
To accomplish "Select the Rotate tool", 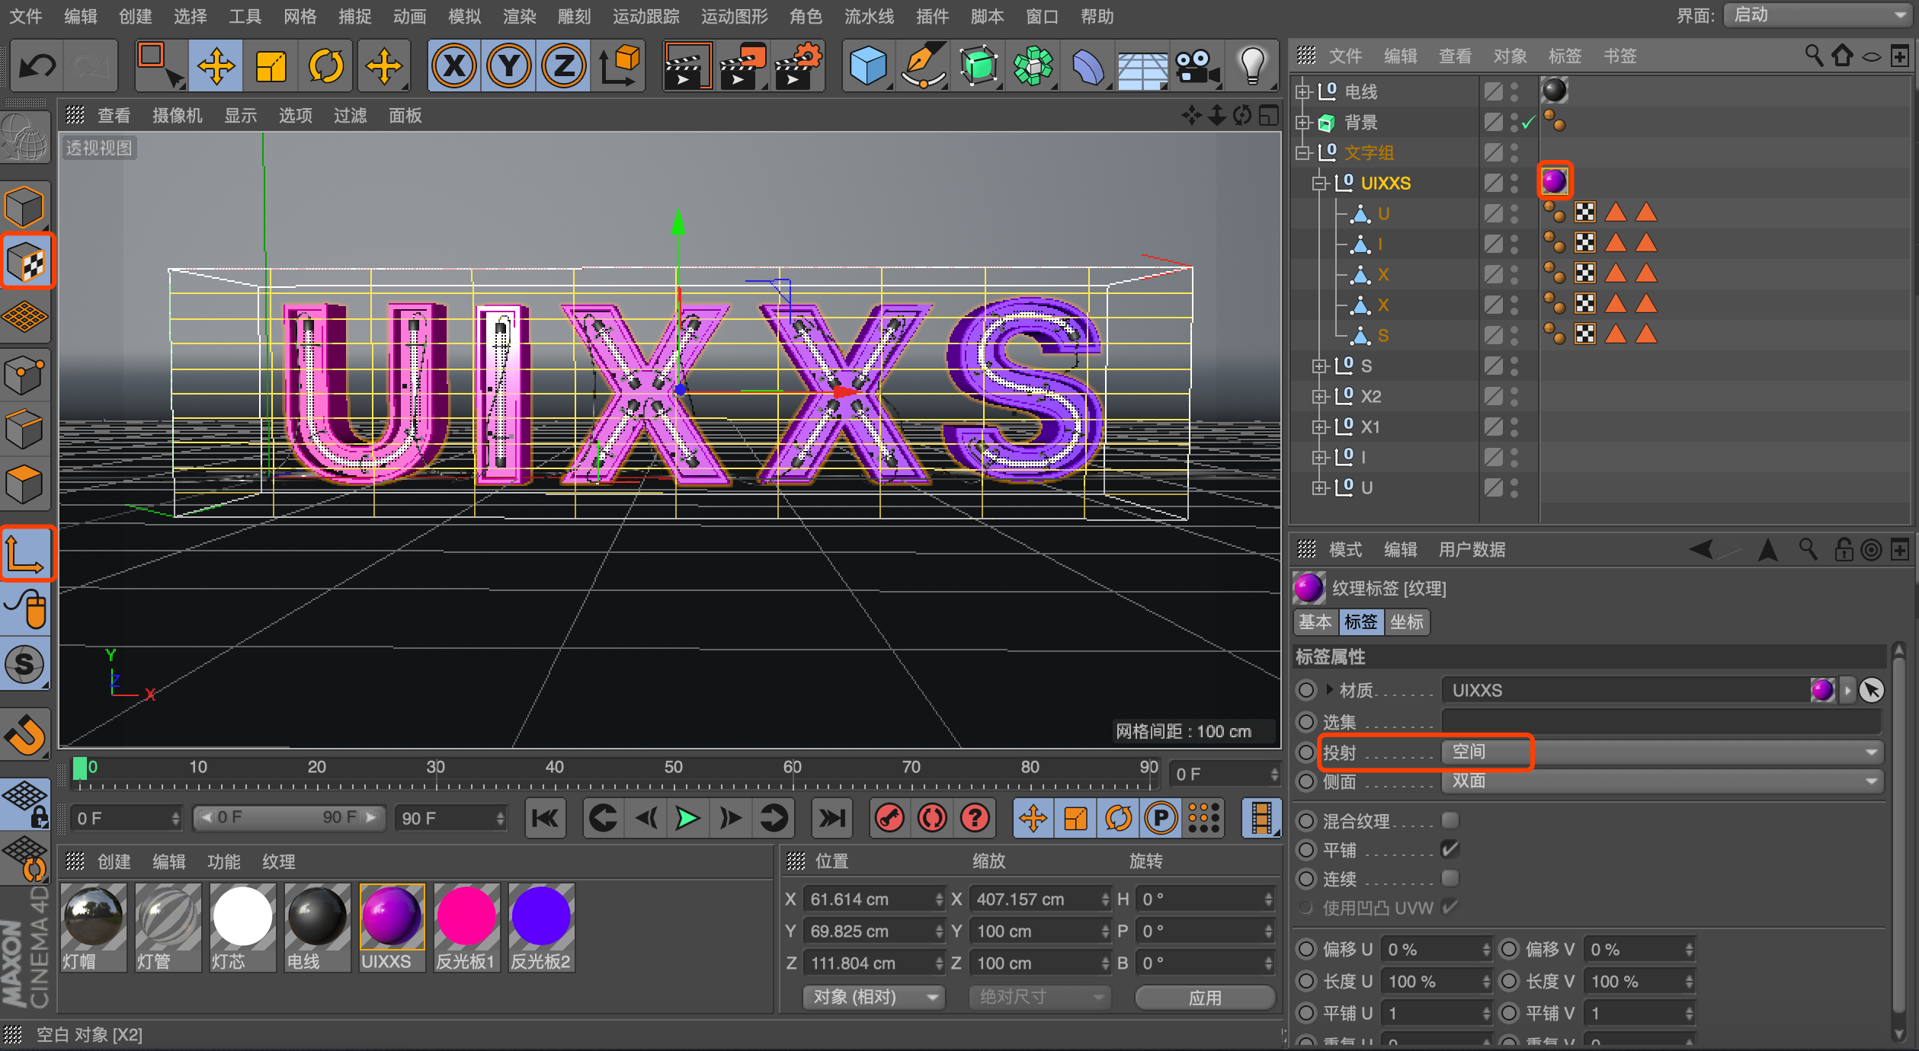I will tap(325, 65).
